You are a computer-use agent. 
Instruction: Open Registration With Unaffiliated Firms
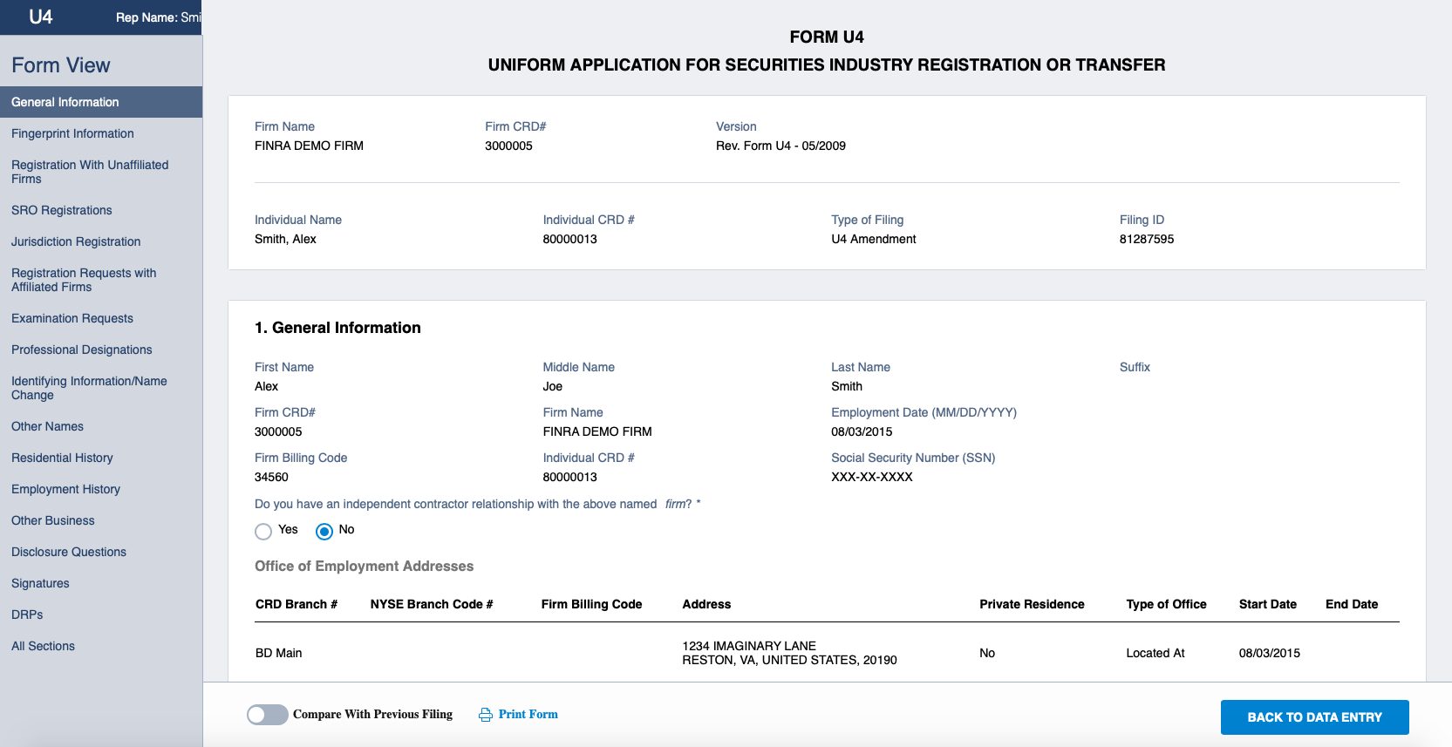(x=90, y=172)
